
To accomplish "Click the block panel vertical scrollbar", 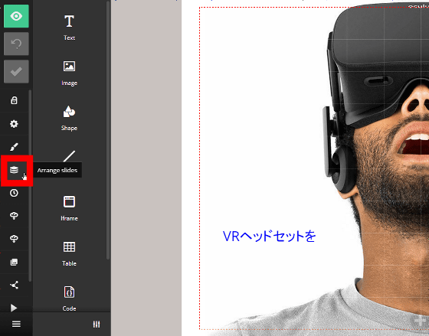I will click(x=108, y=130).
